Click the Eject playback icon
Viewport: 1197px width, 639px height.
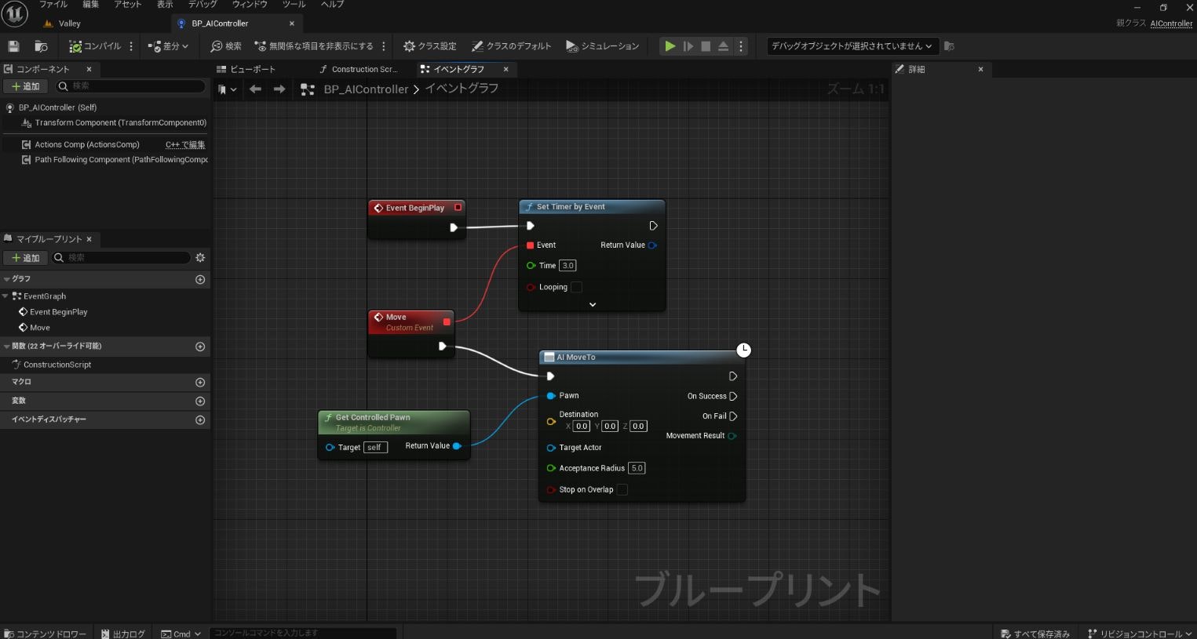(x=723, y=46)
